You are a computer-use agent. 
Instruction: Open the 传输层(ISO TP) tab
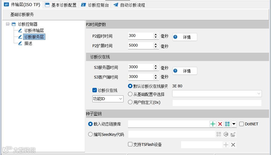coord(22,5)
